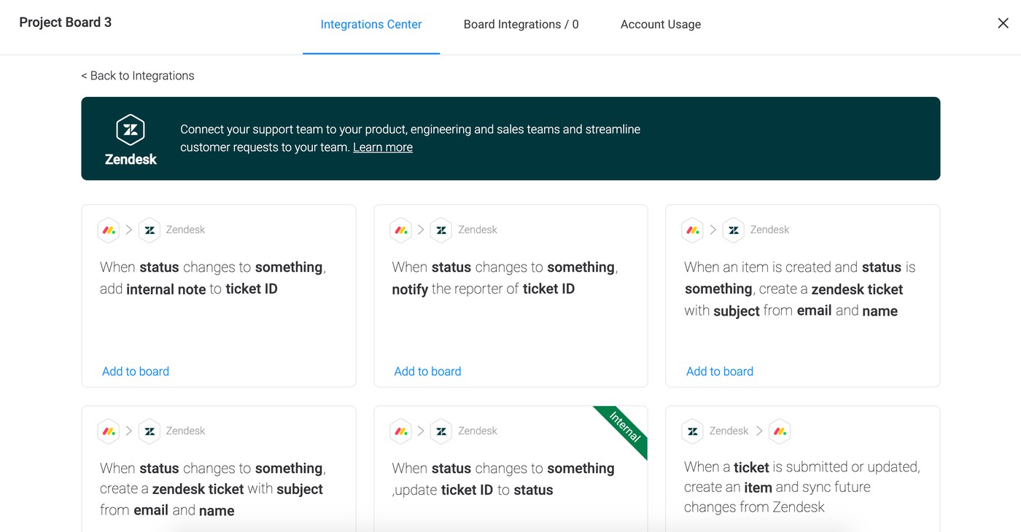Select the Integrations Center tab
The width and height of the screenshot is (1021, 532).
pos(370,24)
